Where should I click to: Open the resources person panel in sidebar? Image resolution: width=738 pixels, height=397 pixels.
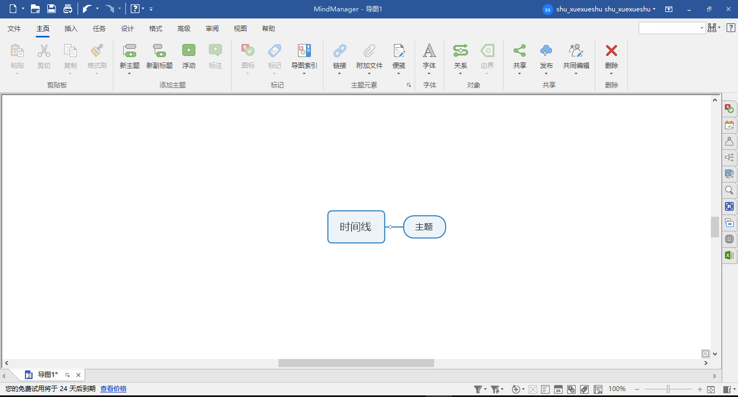[x=729, y=141]
